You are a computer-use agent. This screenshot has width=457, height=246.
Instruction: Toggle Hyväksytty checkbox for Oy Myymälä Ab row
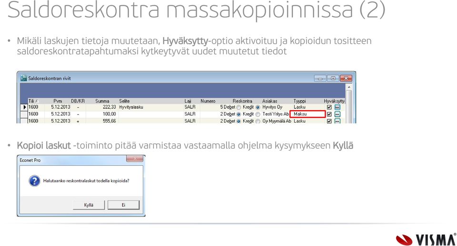coord(329,121)
